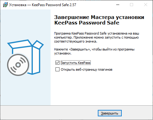Click the greyed-out maximize button

click(132, 5)
